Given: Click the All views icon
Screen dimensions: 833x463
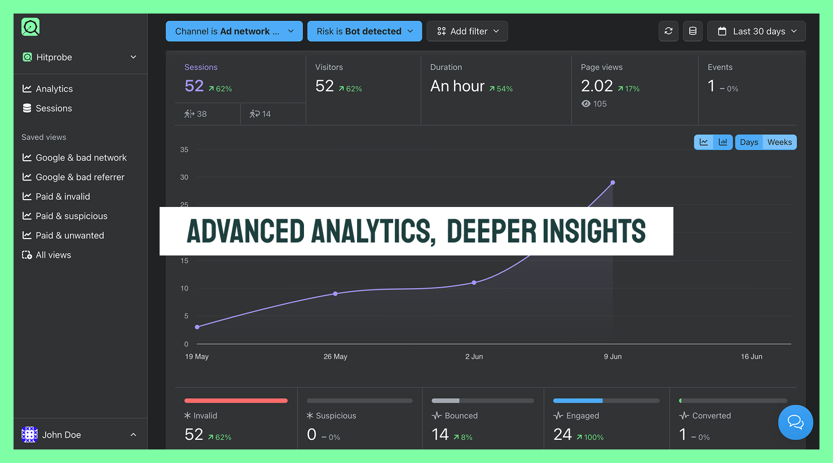Looking at the screenshot, I should tap(27, 255).
